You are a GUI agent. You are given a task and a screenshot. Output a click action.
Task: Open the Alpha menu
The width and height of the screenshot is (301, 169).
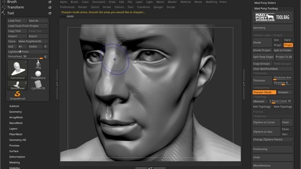pyautogui.click(x=63, y=2)
